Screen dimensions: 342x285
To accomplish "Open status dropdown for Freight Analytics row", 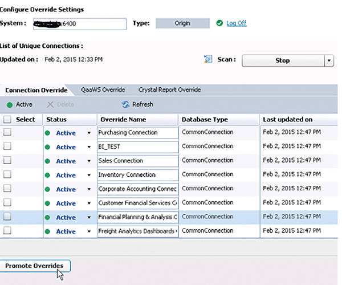I will click(x=89, y=231).
